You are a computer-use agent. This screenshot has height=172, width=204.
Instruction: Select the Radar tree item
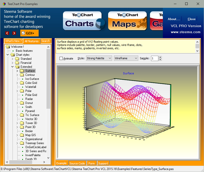(x=29, y=99)
